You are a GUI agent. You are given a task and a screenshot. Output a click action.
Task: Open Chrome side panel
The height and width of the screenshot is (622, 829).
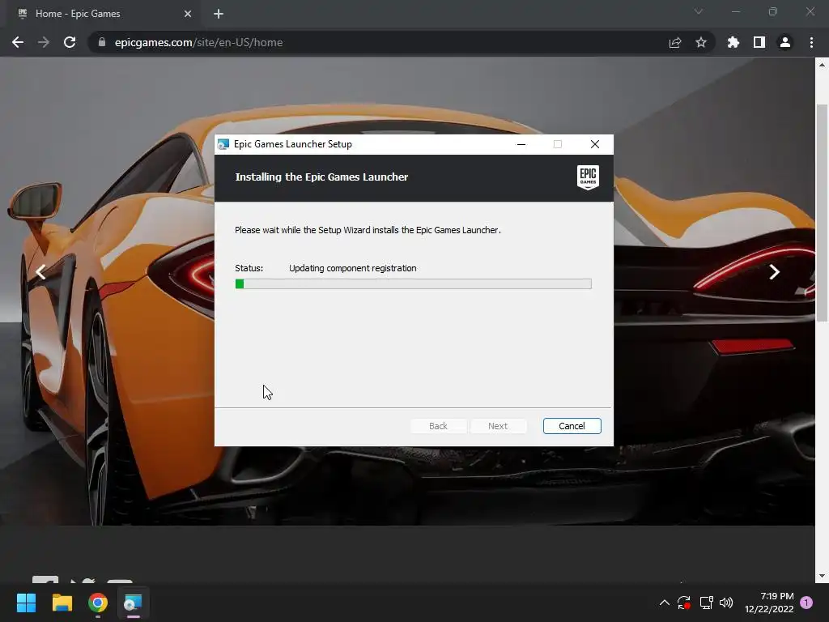[759, 42]
